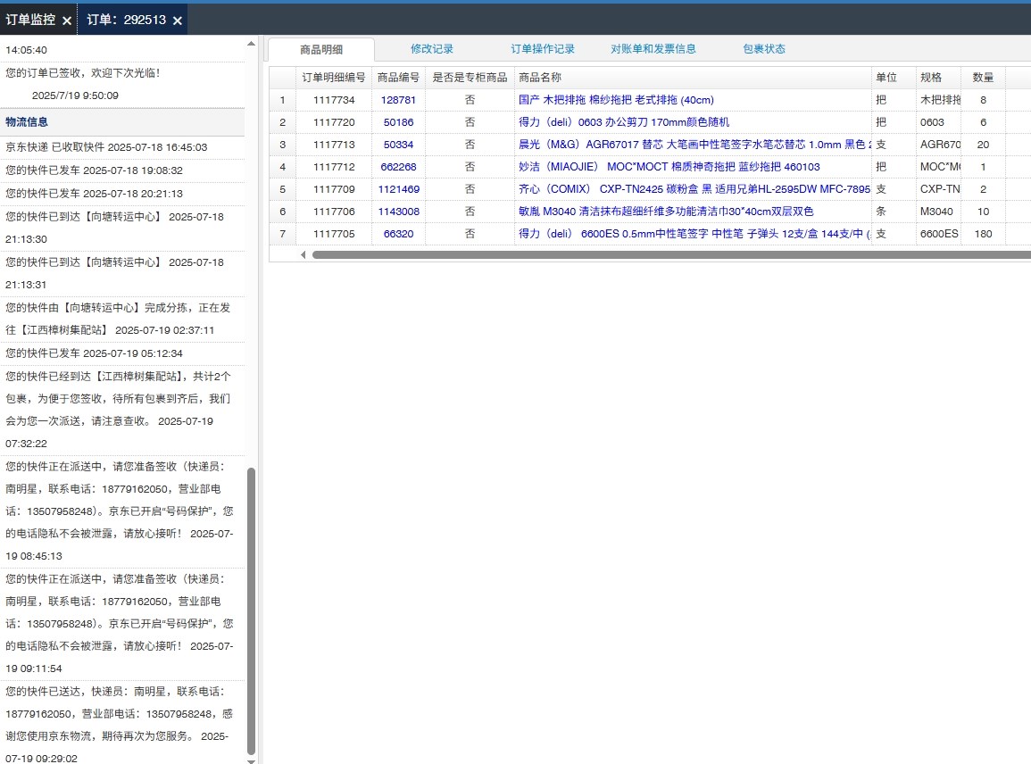The height and width of the screenshot is (764, 1031).
Task: Click the 物流信息 section header
Action: (122, 122)
